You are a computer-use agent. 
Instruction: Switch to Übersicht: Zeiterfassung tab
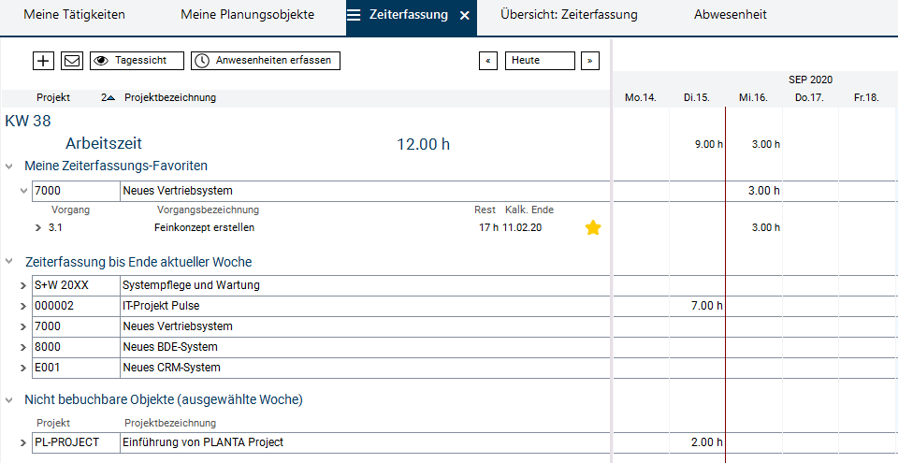pos(569,15)
